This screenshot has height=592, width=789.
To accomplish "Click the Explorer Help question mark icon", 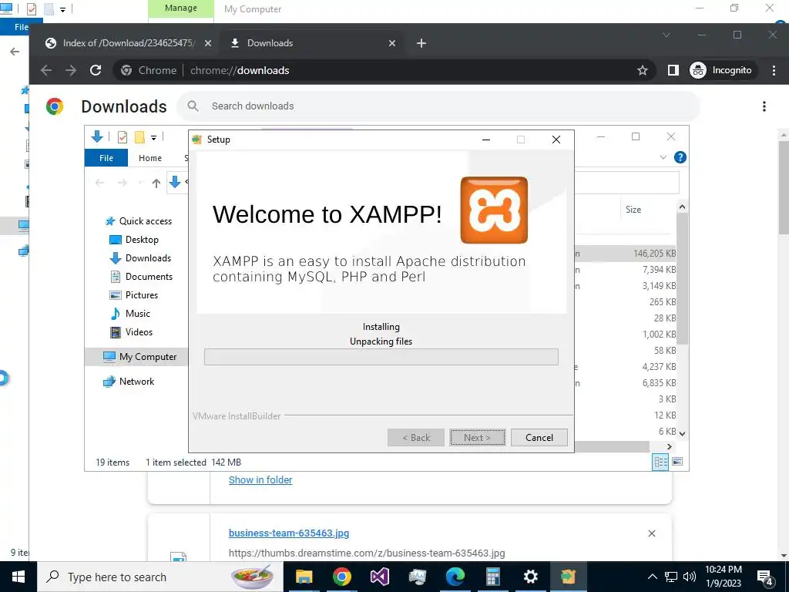I will (x=680, y=157).
